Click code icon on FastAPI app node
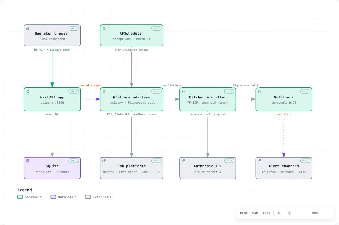This screenshot has width=339, height=225. pyautogui.click(x=28, y=92)
